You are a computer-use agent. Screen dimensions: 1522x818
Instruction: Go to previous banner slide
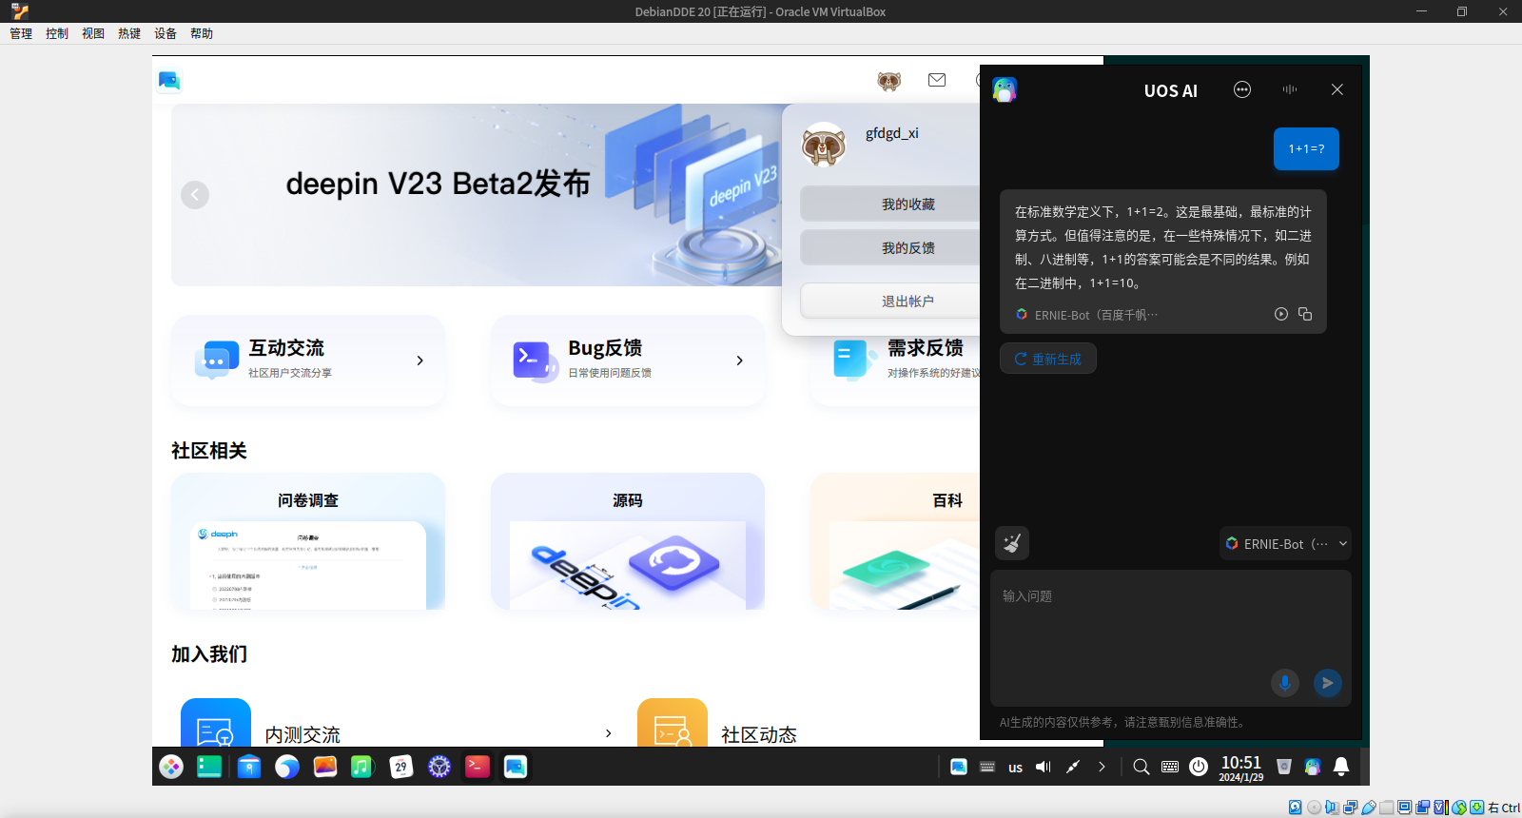tap(195, 195)
